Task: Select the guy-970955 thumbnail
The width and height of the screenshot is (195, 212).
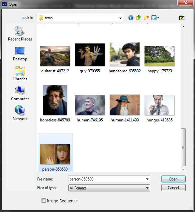Action: (x=90, y=55)
